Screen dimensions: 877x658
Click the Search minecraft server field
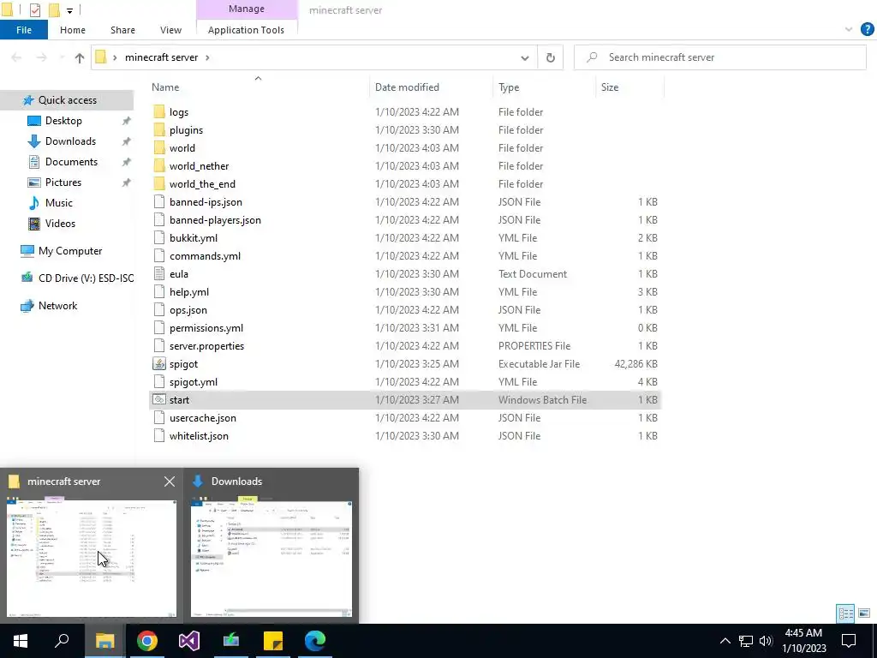click(719, 57)
